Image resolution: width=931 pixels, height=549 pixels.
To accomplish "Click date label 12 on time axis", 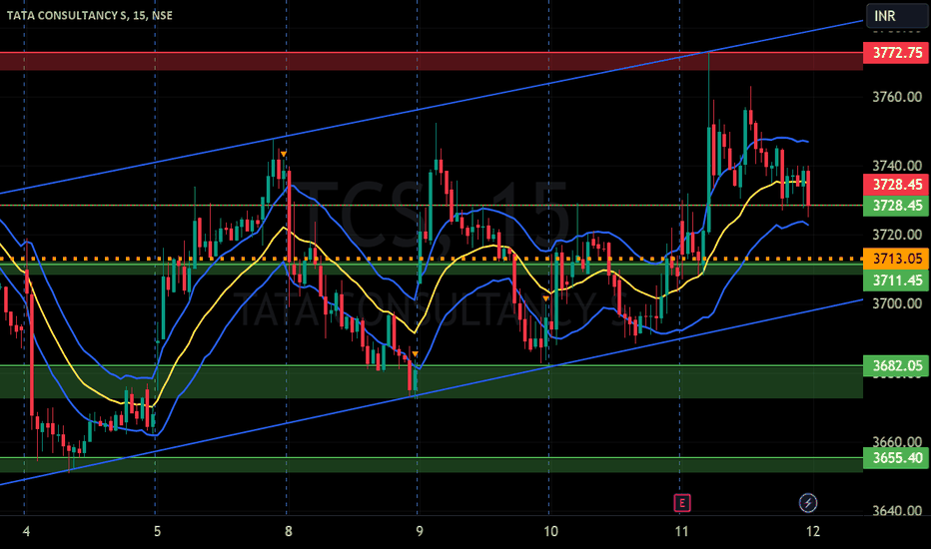I will pyautogui.click(x=813, y=531).
